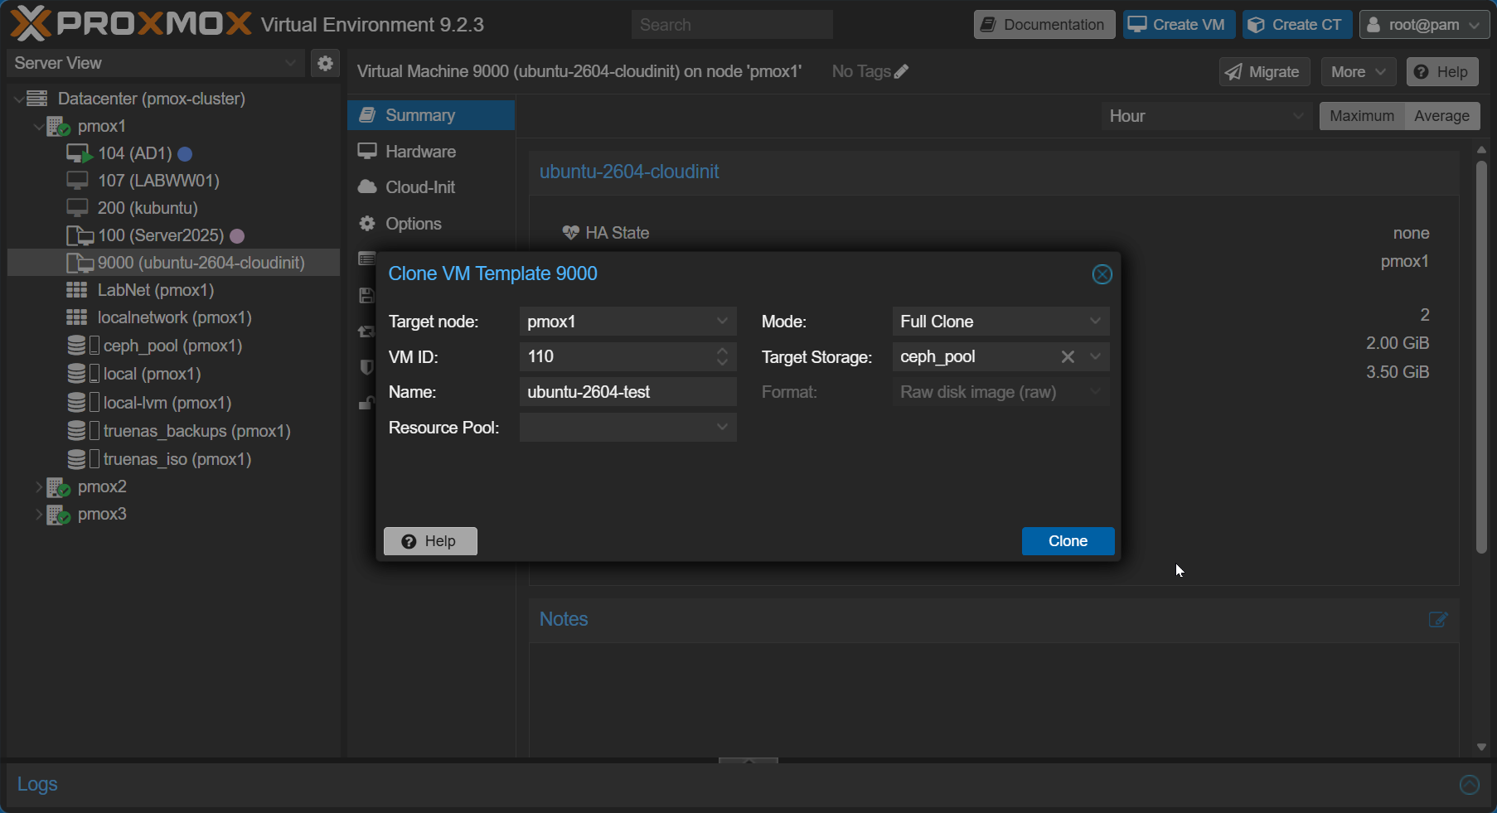The image size is (1497, 813).
Task: Open the Server View selector
Action: pyautogui.click(x=155, y=63)
